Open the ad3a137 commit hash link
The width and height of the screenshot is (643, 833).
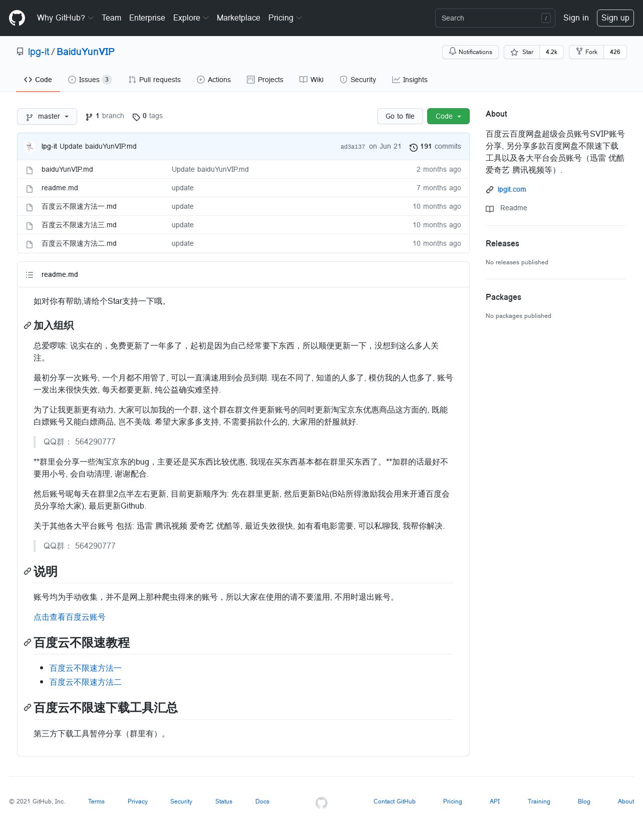[353, 147]
